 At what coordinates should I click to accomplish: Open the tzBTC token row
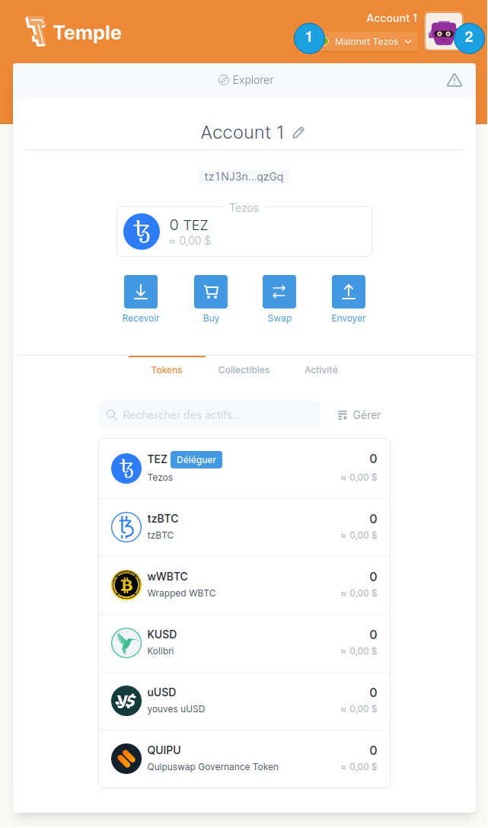(x=244, y=527)
